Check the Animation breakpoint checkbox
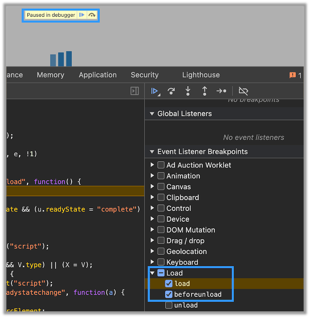This screenshot has height=318, width=310. pos(161,176)
